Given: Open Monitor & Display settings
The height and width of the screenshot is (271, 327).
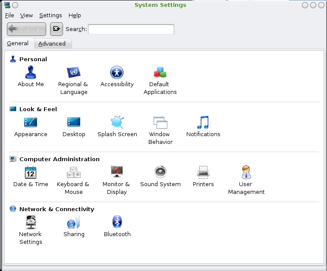Looking at the screenshot, I should pos(117,173).
